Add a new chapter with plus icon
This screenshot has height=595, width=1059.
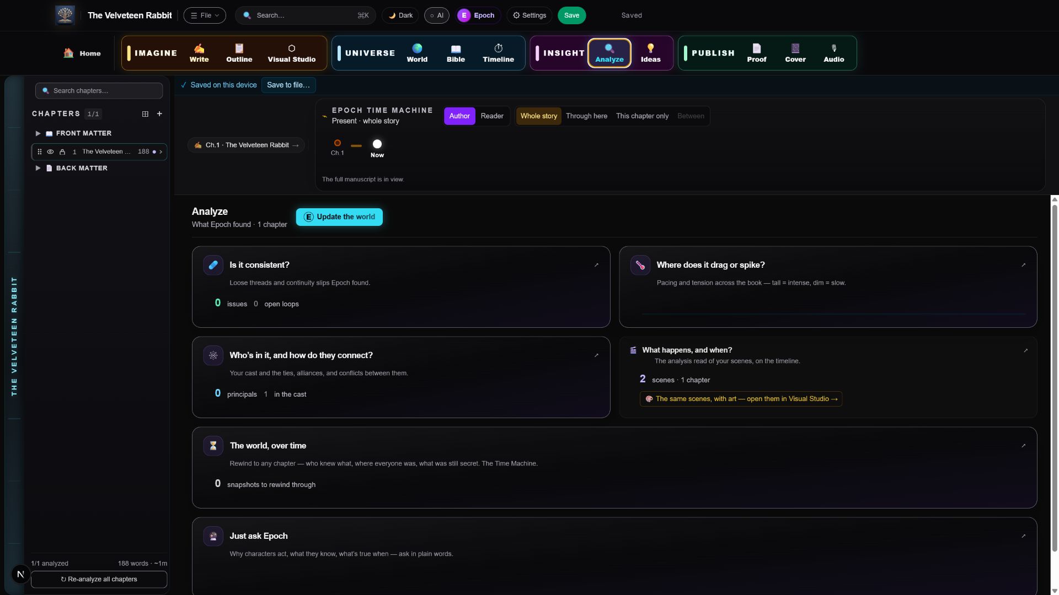159,114
